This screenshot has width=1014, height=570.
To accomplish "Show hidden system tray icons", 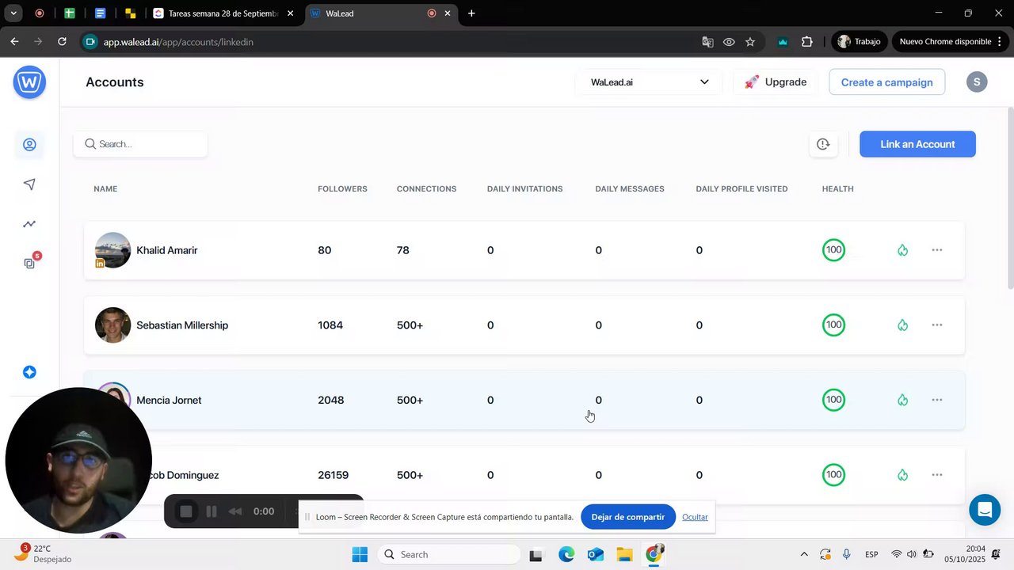I will click(x=804, y=554).
